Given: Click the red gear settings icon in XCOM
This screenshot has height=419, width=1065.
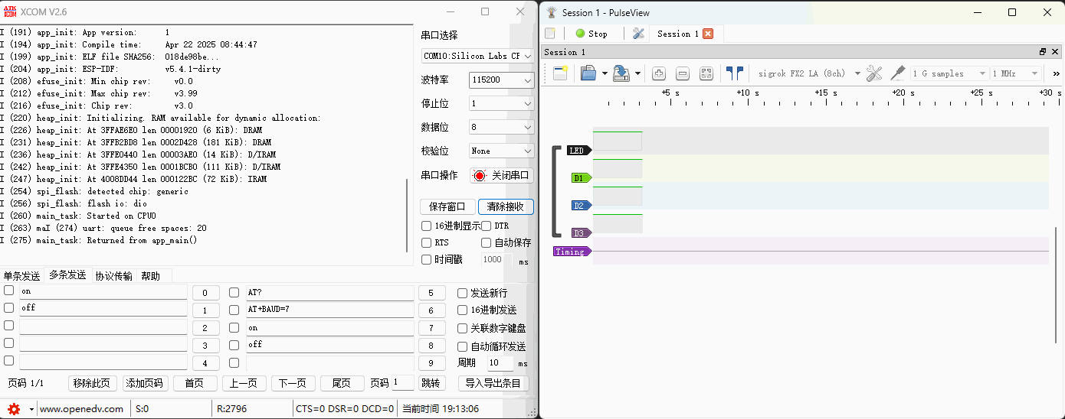Looking at the screenshot, I should click(x=14, y=409).
